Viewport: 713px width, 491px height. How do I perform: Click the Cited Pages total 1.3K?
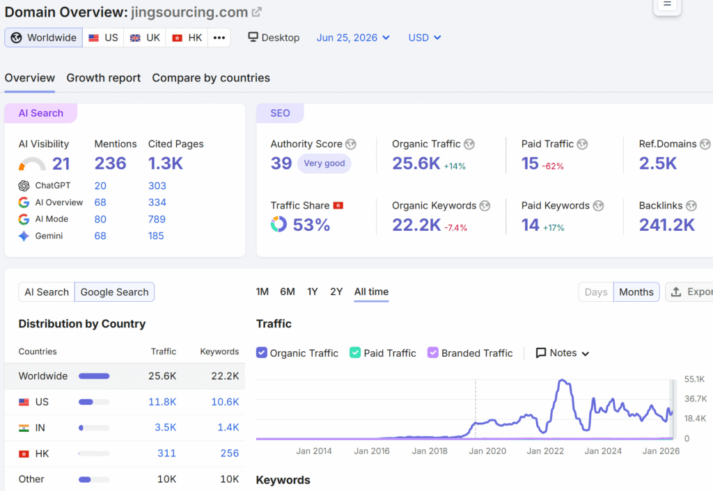[x=166, y=163]
